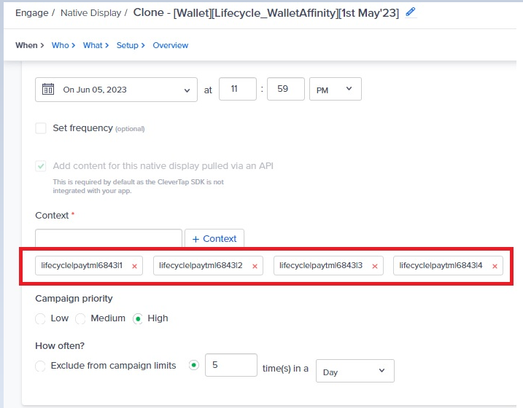Click the calendar icon in date selector
Image resolution: width=523 pixels, height=408 pixels.
(x=48, y=90)
